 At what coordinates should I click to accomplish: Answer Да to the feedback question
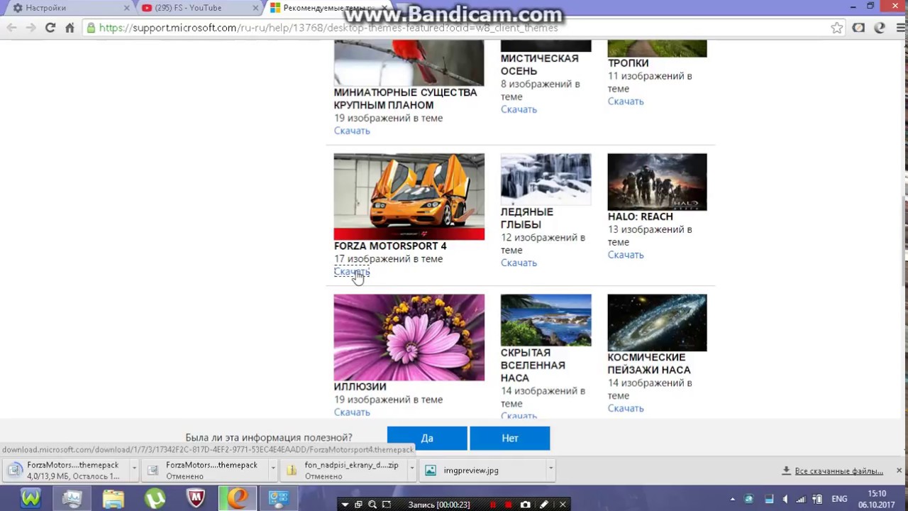coord(427,438)
